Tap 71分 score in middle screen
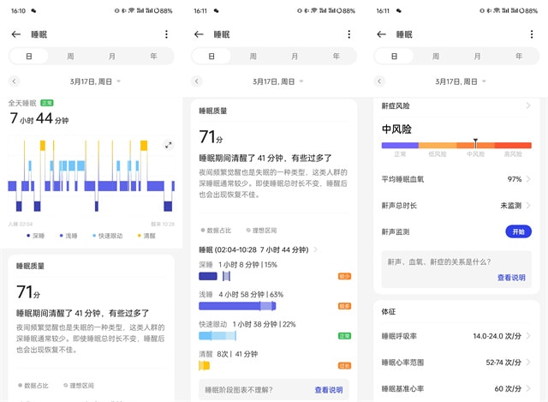This screenshot has width=548, height=402. point(211,137)
